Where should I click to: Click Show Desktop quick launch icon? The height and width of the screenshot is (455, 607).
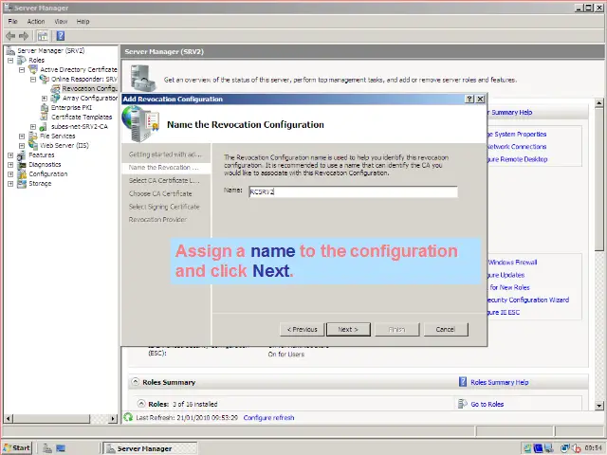coord(61,448)
